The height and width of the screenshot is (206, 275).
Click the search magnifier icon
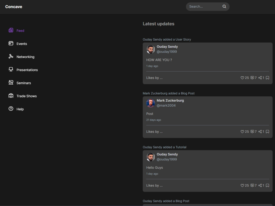tap(224, 7)
